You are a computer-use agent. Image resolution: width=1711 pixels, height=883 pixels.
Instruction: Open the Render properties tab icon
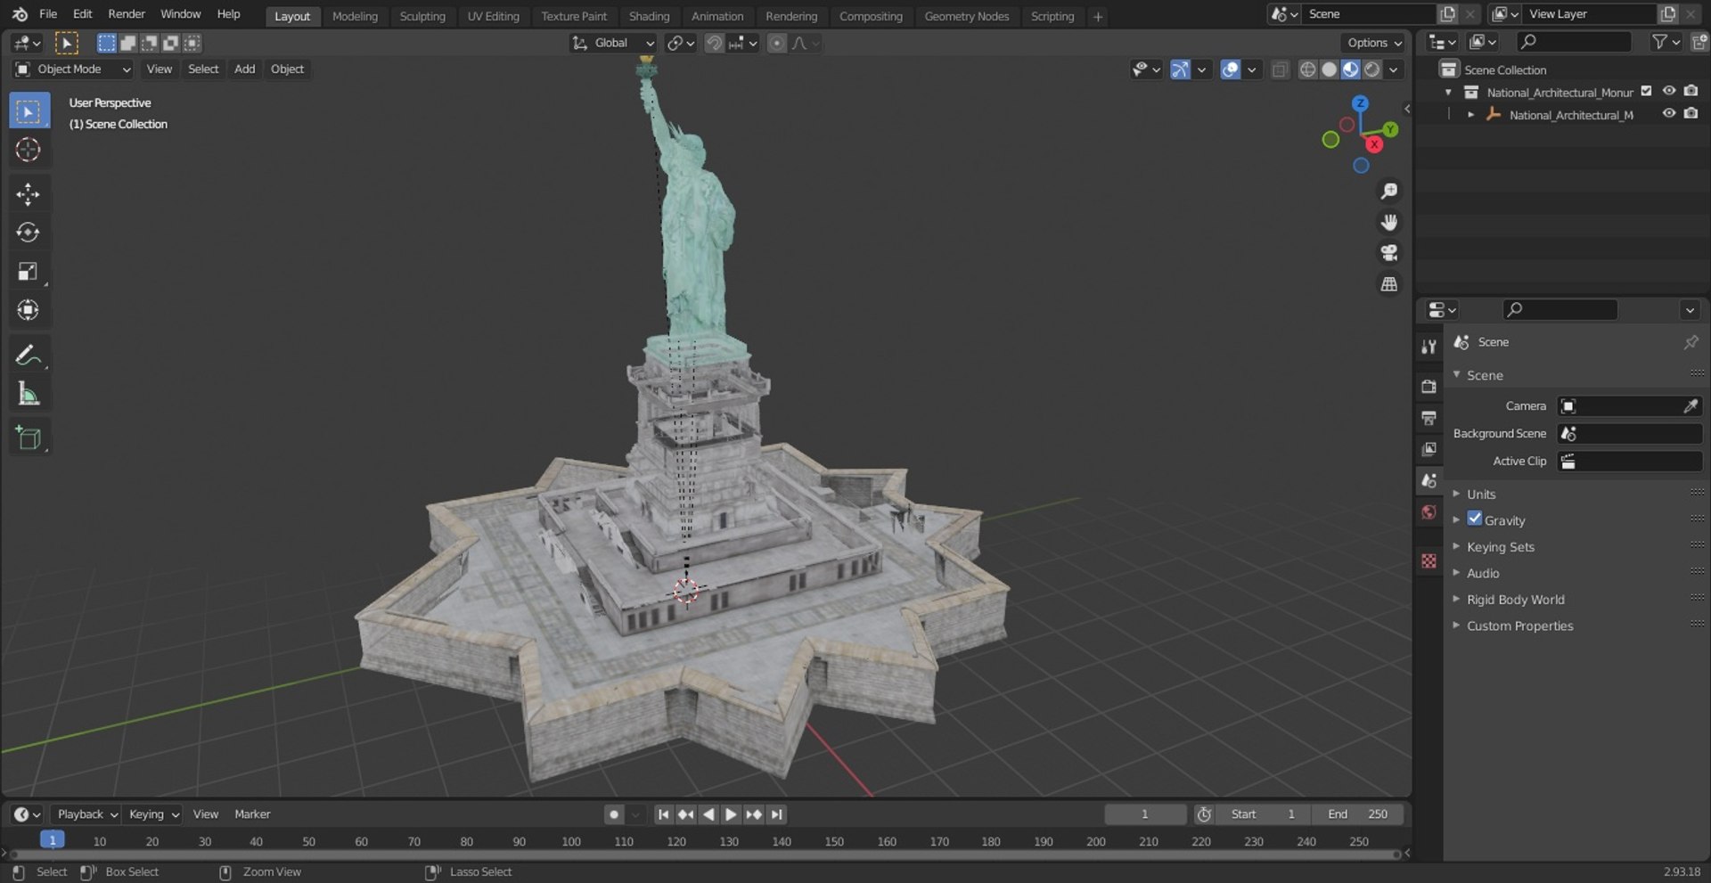coord(1429,387)
